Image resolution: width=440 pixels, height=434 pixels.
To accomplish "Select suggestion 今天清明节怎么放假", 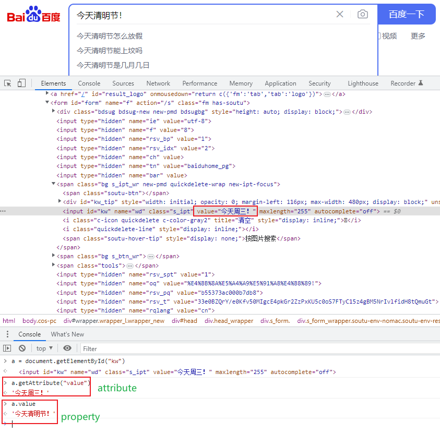I will coord(110,36).
